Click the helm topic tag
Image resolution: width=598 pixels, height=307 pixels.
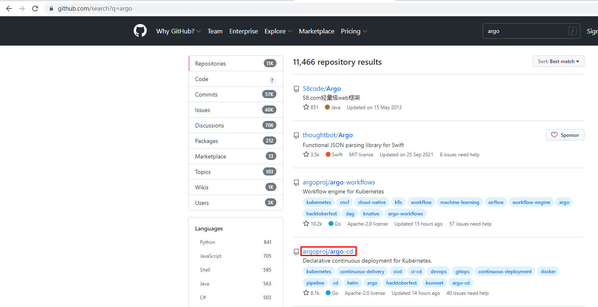[x=353, y=283]
